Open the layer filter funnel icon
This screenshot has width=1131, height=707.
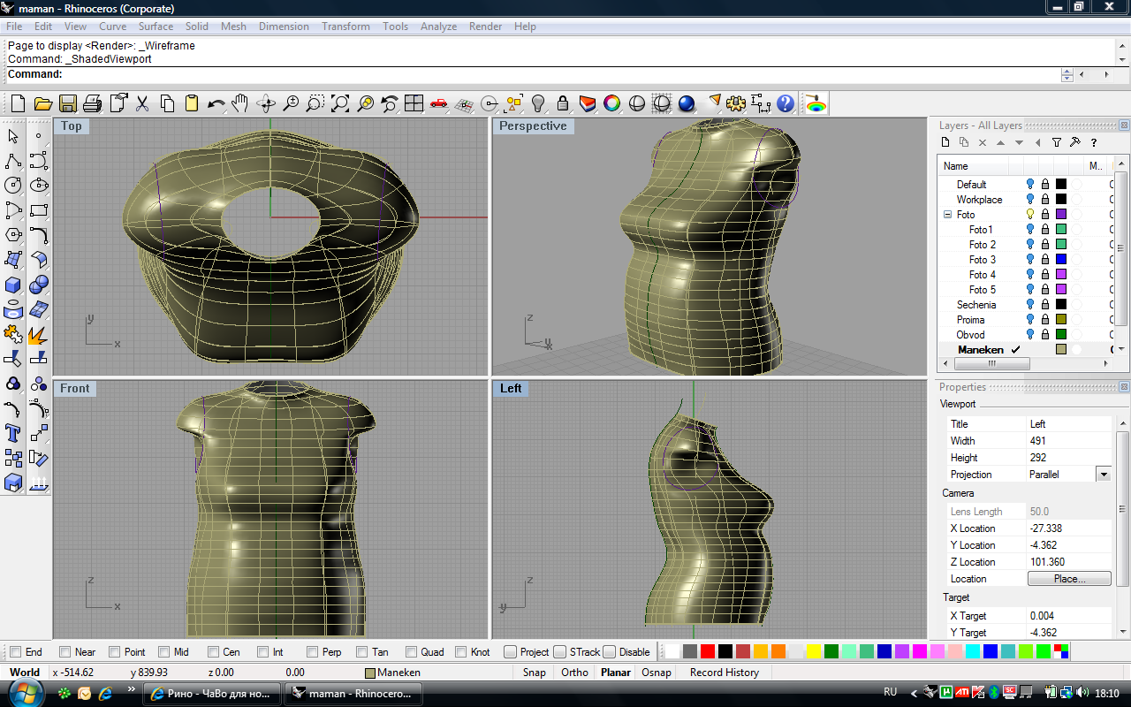(1056, 142)
